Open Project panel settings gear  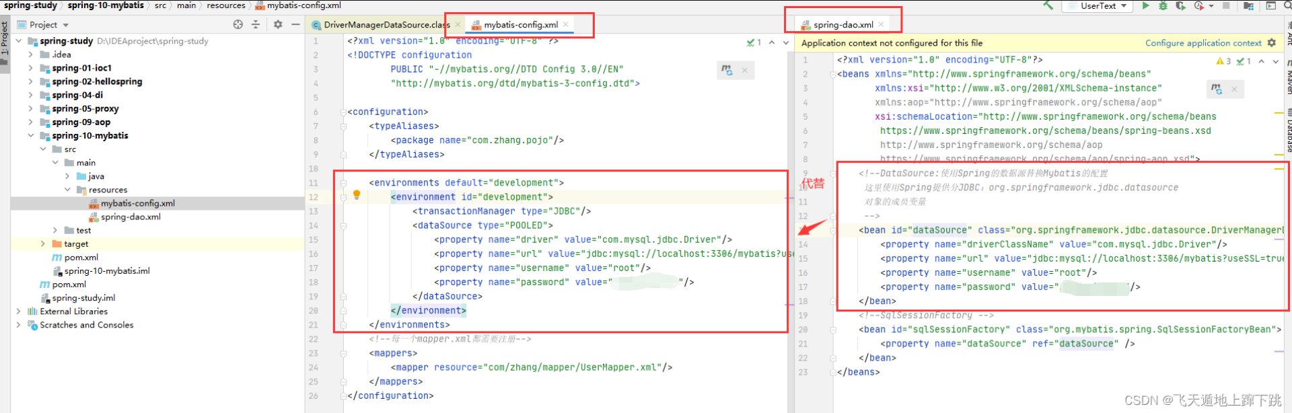pos(278,24)
